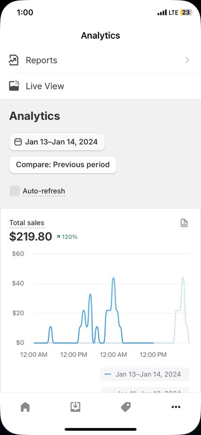Tap the dotted previous-period peak on chart
201x435 pixels.
click(183, 278)
